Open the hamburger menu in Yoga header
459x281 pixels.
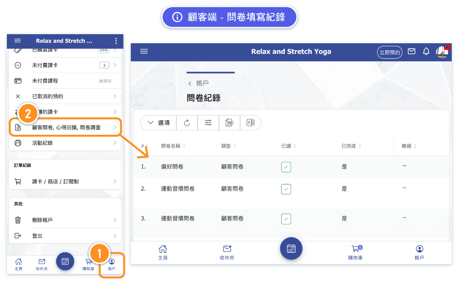pyautogui.click(x=144, y=52)
